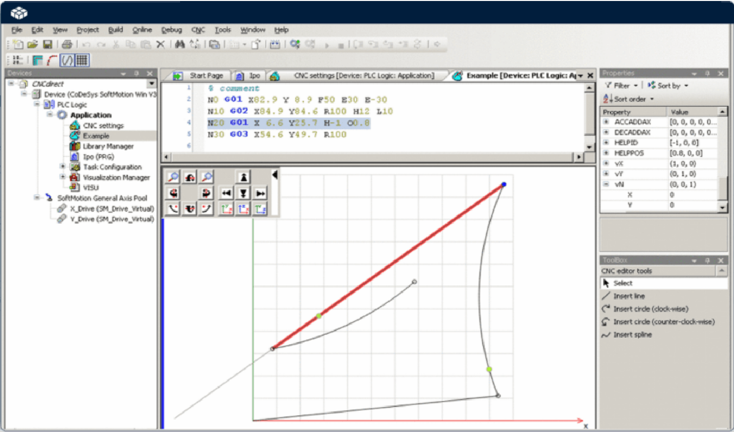Open the CNC menu
Viewport: 734px width, 432px height.
pos(198,30)
